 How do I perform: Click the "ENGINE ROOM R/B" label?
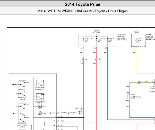[x=150, y=37]
